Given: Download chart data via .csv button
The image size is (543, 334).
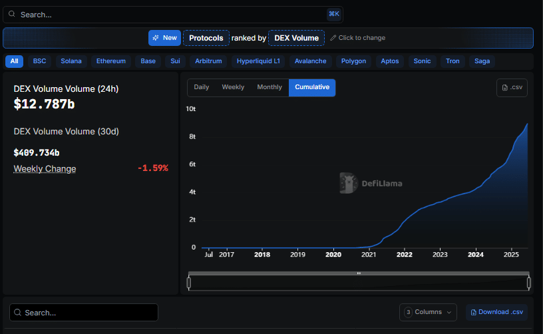Looking at the screenshot, I should (x=512, y=88).
